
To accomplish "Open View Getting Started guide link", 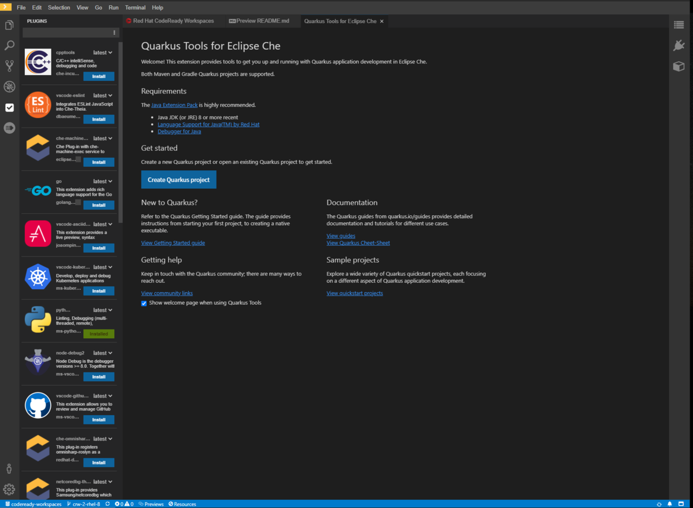I will (173, 243).
